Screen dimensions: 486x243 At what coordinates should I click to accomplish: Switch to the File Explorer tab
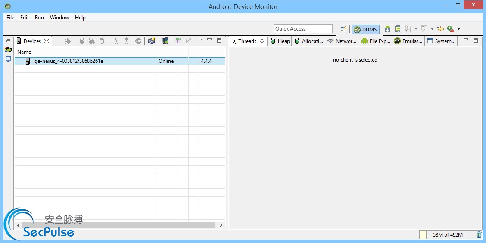point(376,41)
